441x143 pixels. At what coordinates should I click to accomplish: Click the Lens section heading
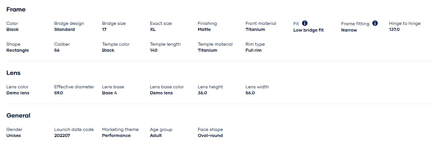click(13, 73)
